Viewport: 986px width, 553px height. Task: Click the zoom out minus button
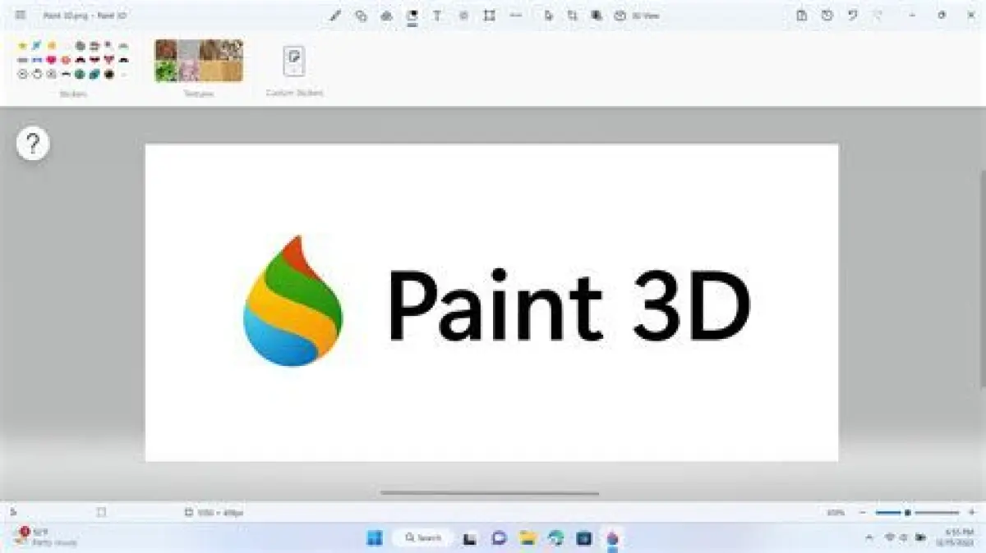pos(863,513)
